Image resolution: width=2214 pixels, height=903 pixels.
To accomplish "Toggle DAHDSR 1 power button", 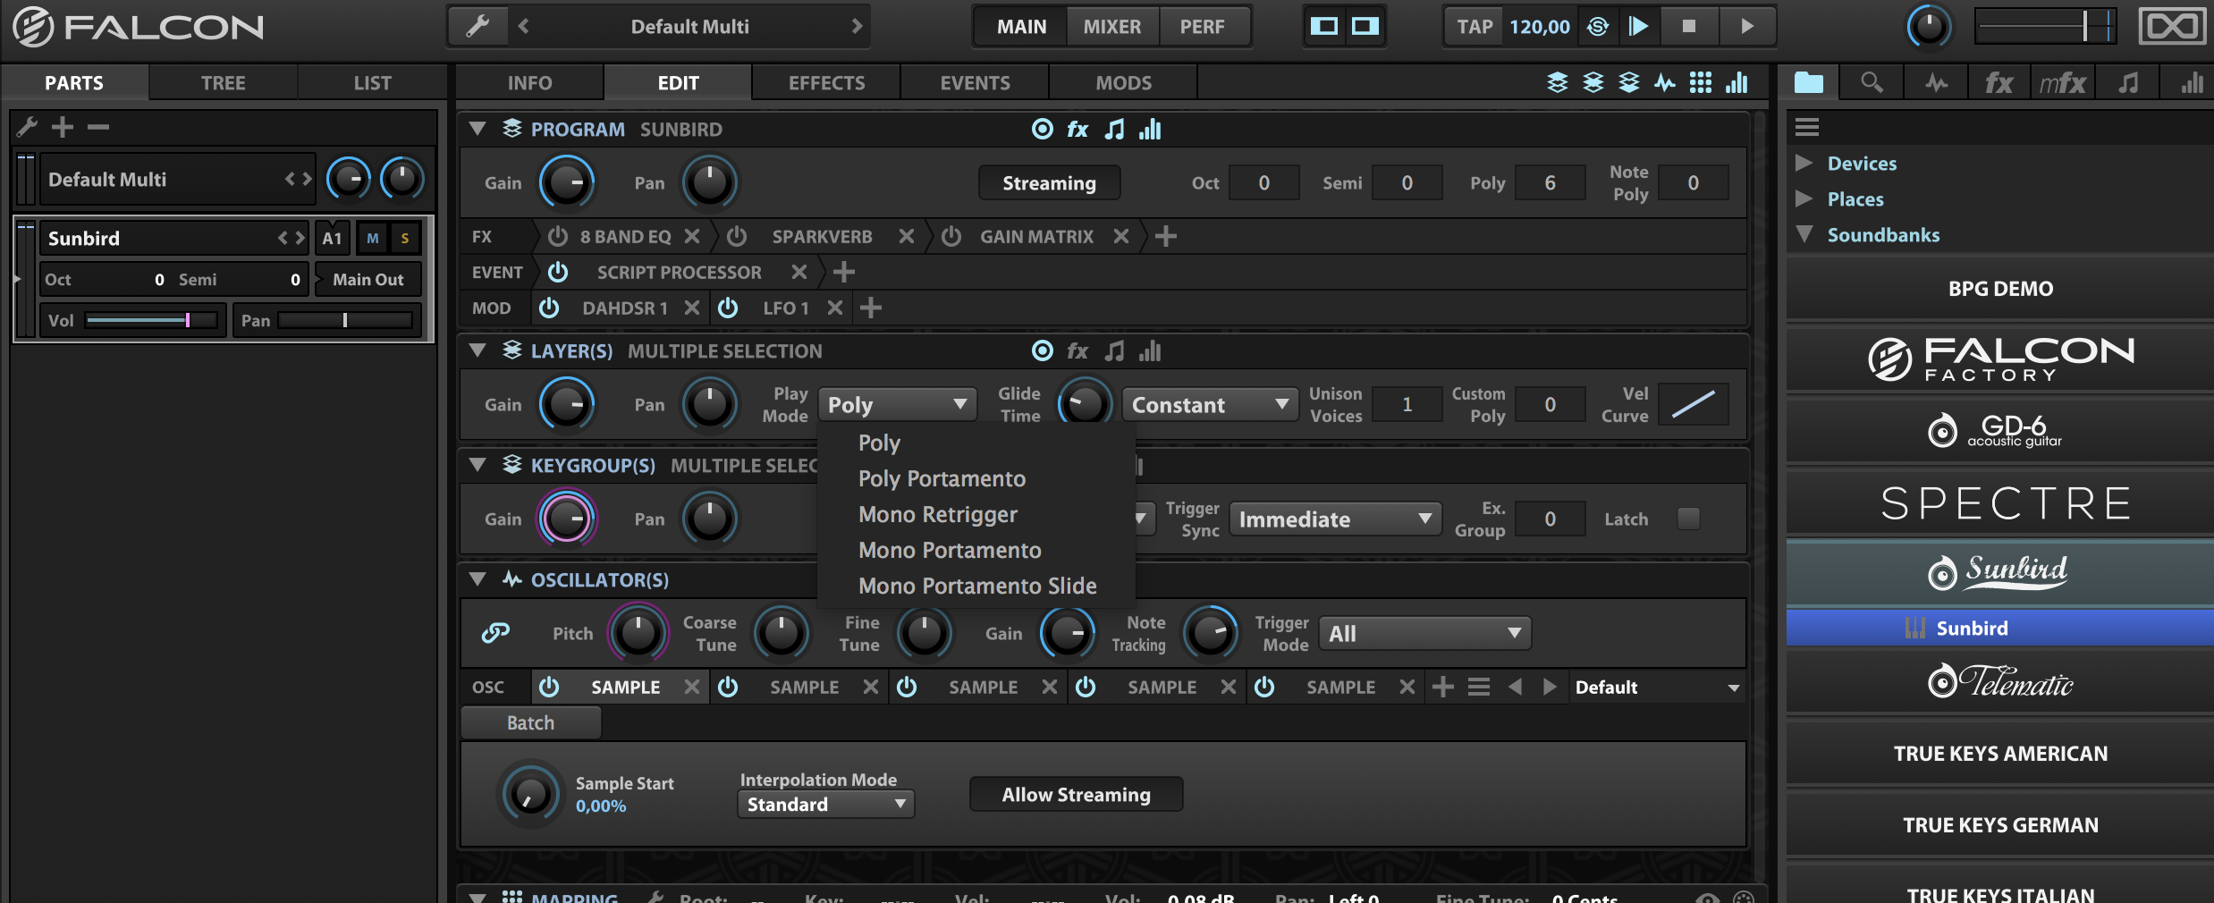I will tap(549, 308).
